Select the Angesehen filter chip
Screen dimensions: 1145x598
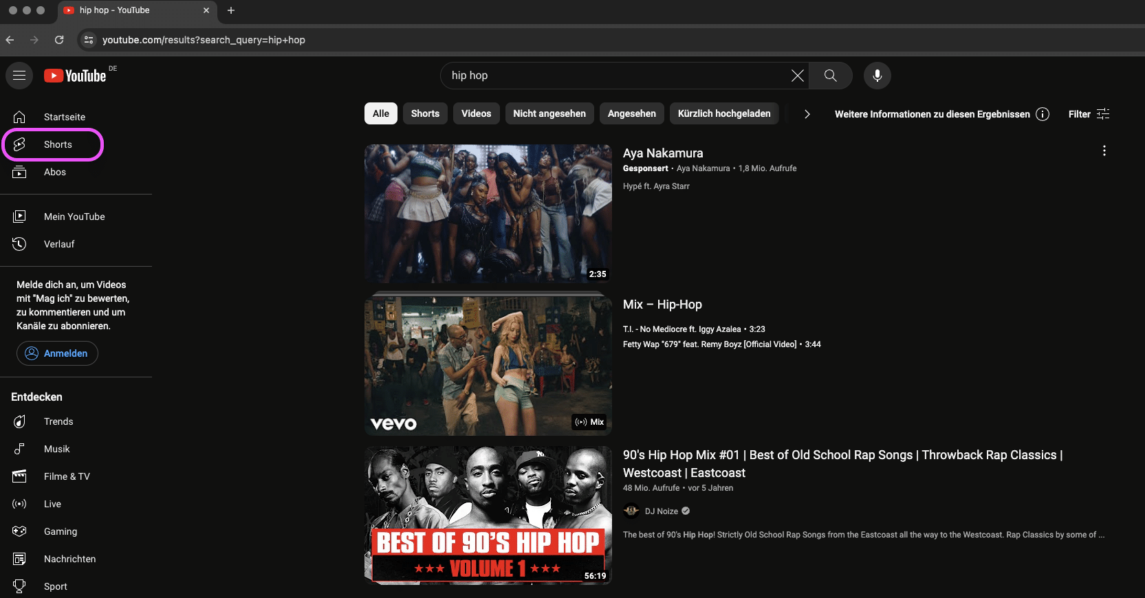pyautogui.click(x=632, y=113)
